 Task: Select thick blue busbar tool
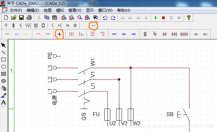(114, 34)
